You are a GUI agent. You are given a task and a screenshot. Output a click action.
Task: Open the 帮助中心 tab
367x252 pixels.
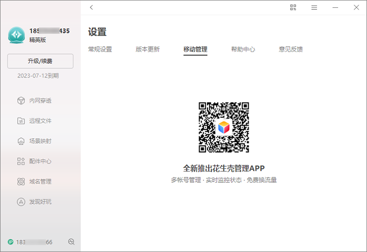pyautogui.click(x=243, y=49)
